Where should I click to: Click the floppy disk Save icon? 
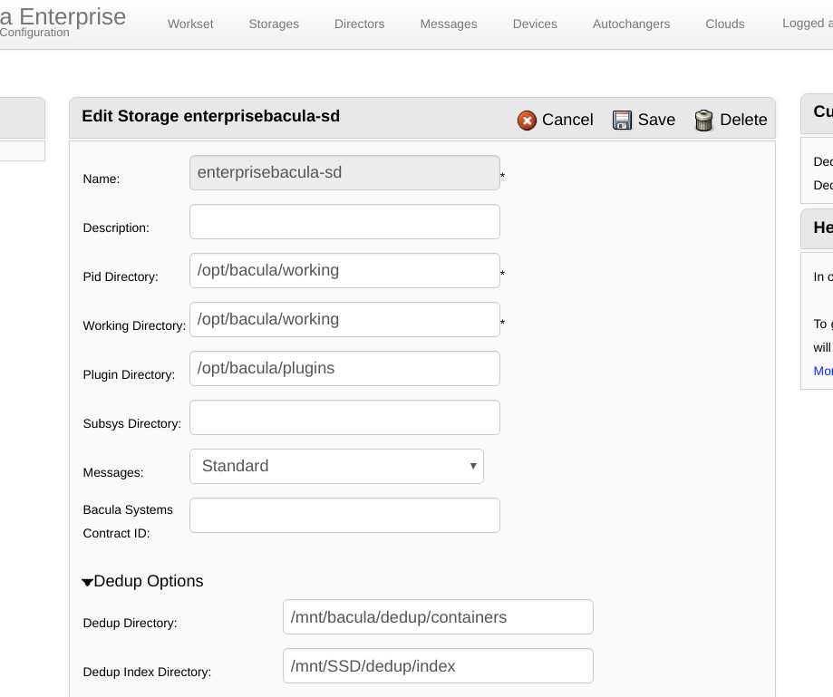[x=622, y=120]
